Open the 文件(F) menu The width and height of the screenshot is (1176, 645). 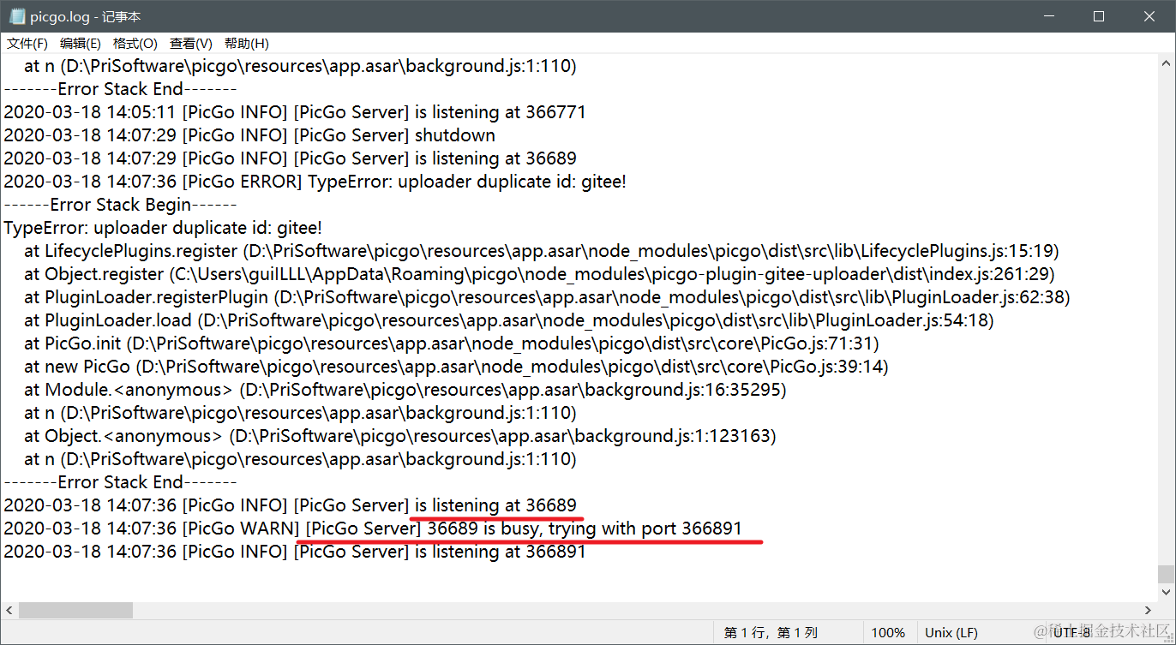[27, 44]
